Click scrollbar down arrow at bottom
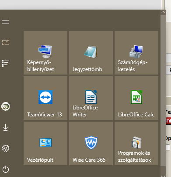Viewport: 171px width, 177px height. point(163,177)
